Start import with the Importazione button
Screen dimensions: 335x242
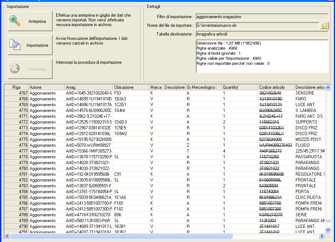(x=30, y=45)
